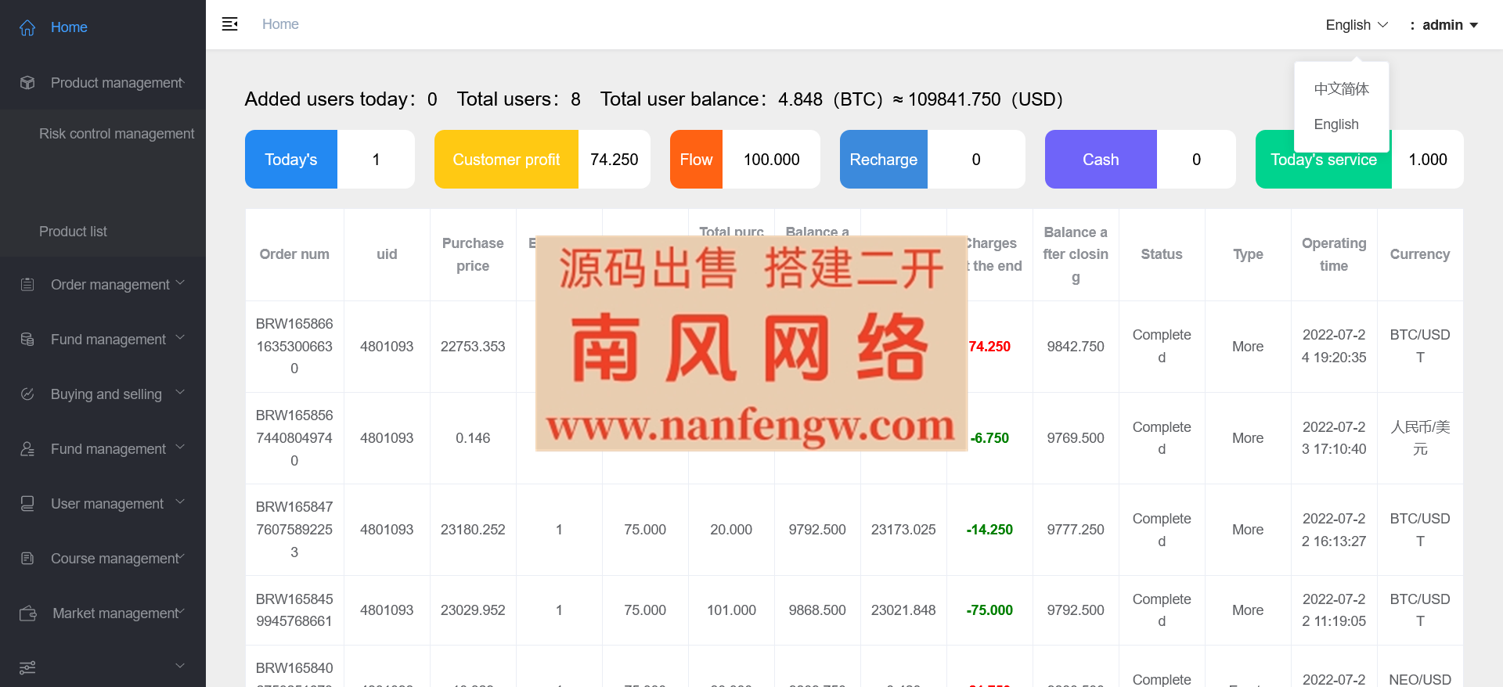Click the Course management icon
The image size is (1503, 687).
(x=27, y=559)
